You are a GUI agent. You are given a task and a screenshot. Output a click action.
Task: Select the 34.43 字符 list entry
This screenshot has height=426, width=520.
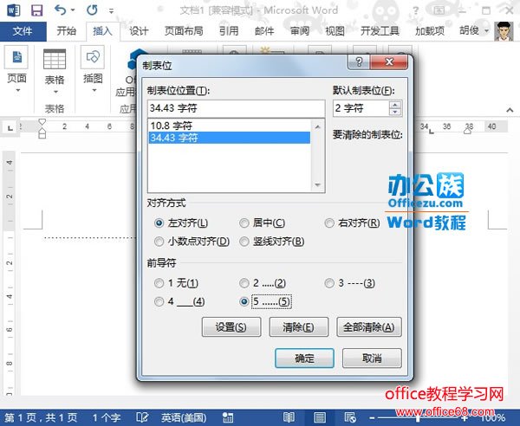[230, 138]
